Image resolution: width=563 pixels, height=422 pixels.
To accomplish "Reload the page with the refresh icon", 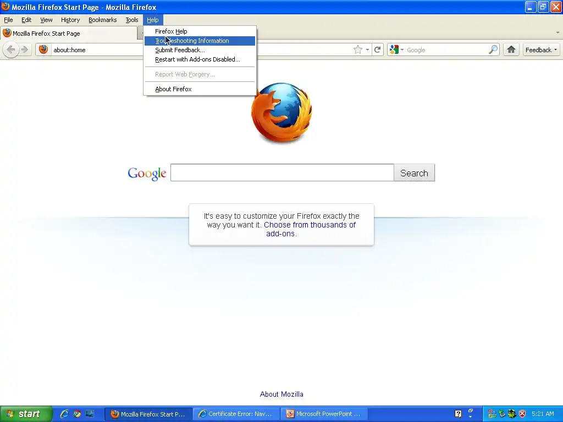I will 377,49.
